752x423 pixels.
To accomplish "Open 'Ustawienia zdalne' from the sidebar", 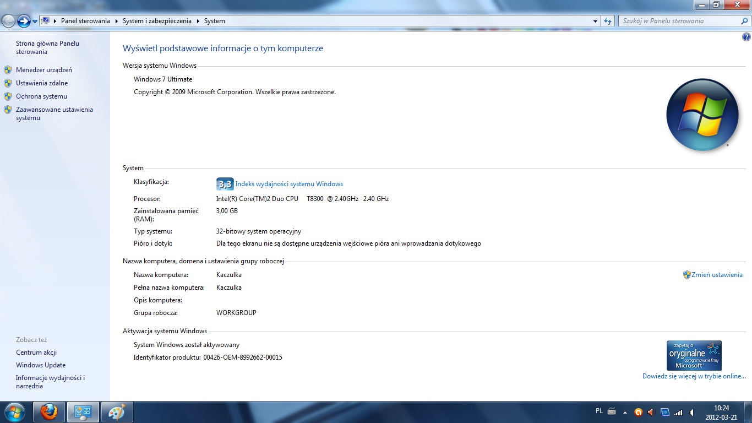I will (x=42, y=83).
